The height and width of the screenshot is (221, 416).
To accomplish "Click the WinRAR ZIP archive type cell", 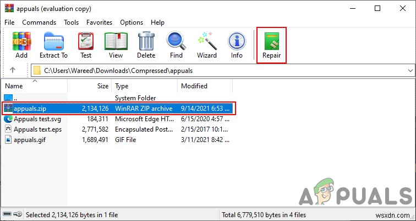I will pyautogui.click(x=144, y=109).
